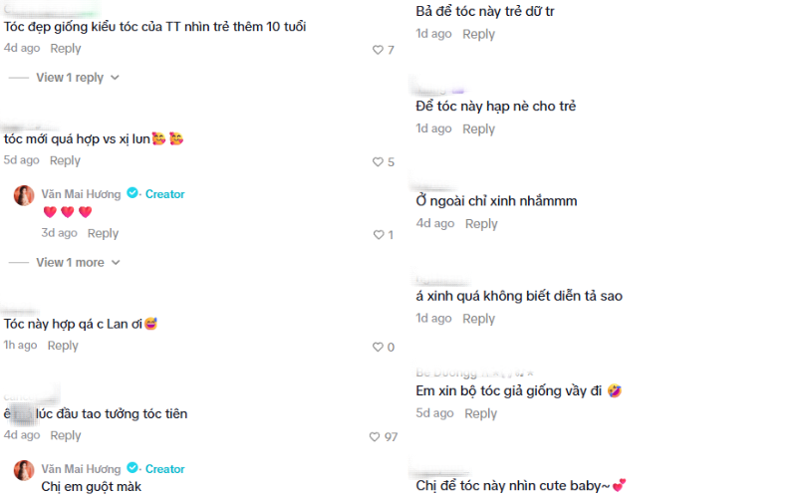Screen dimensions: 797x498
Task: Click the chevron next to 'View 1 reply'
Action: [115, 78]
